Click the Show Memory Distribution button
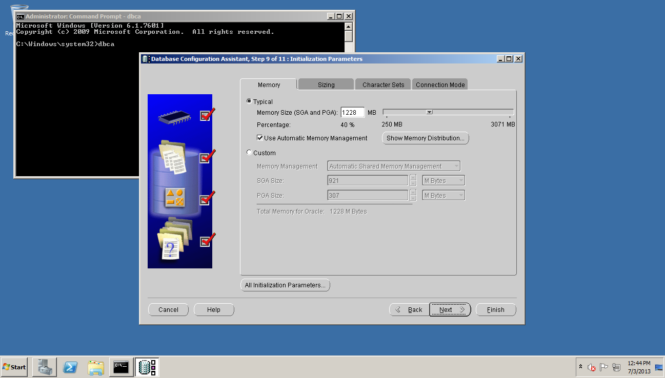Screen dimensions: 665x378 (x=425, y=138)
